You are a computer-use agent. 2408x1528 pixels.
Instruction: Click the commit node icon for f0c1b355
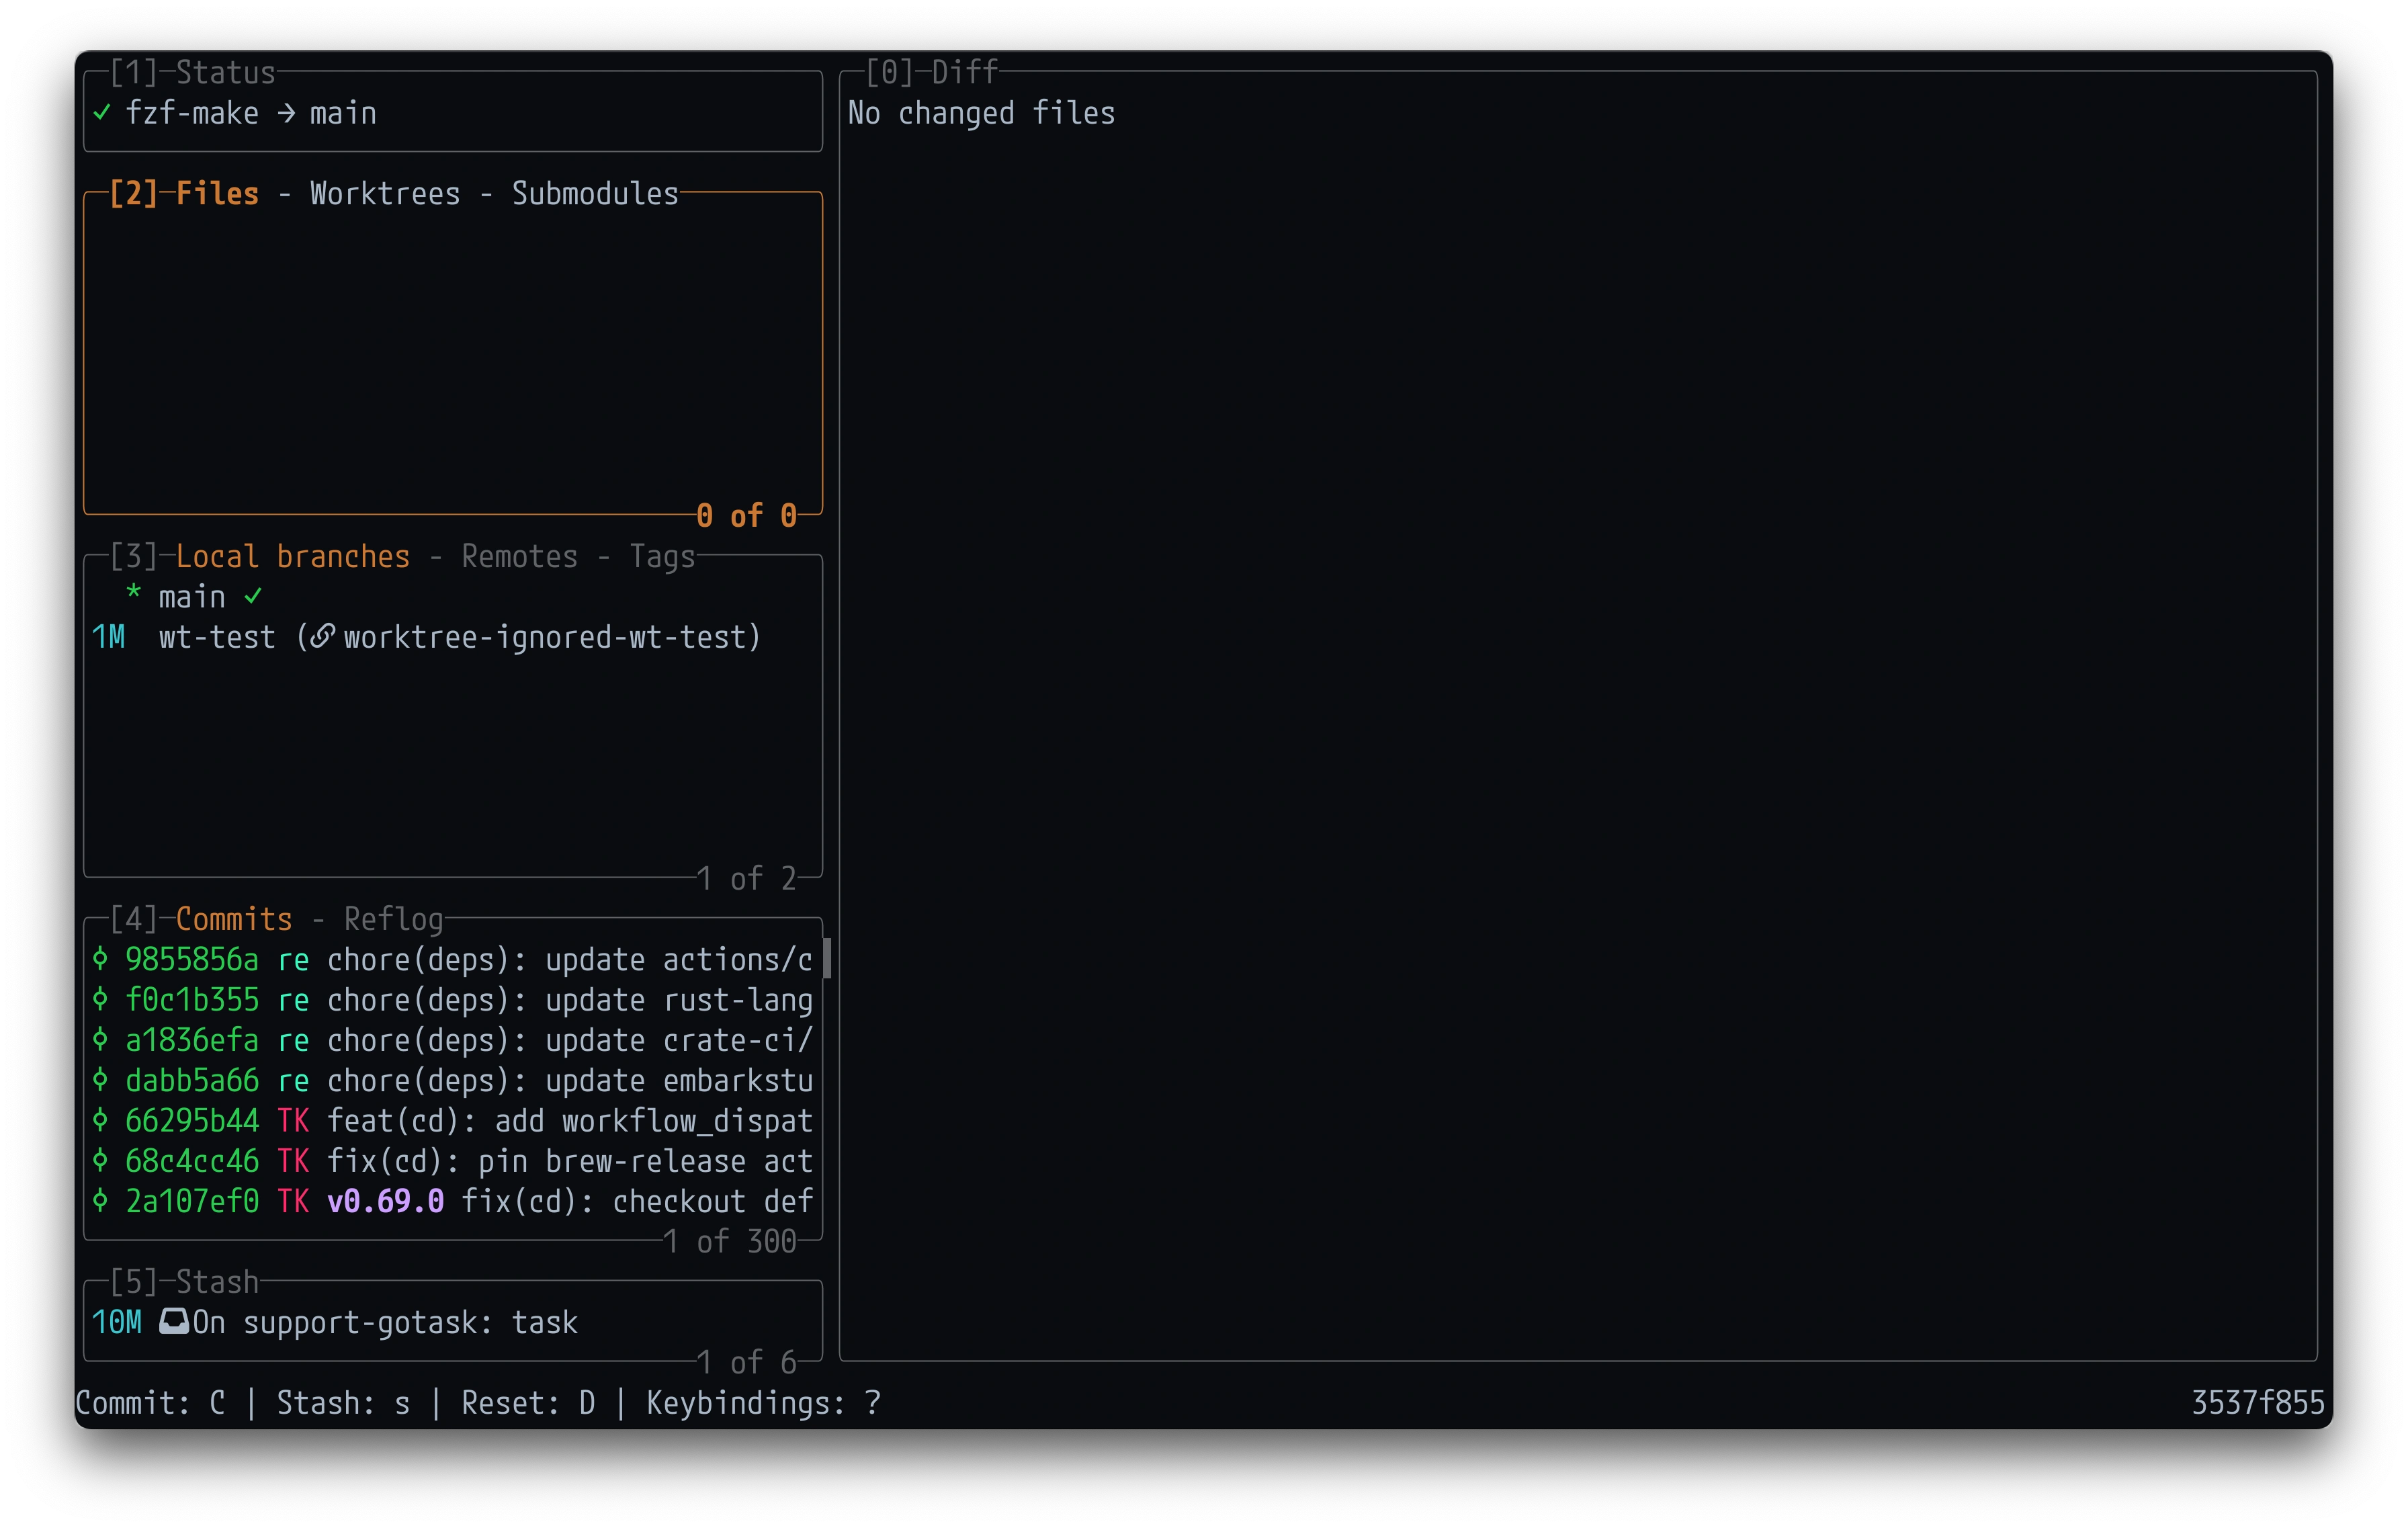(x=100, y=999)
